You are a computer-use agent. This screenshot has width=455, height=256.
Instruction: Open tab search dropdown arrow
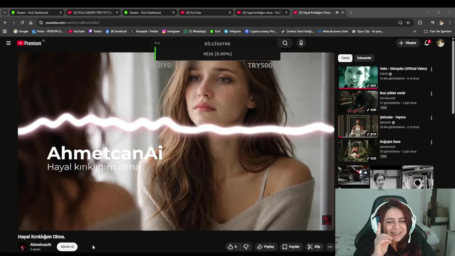[x=4, y=12]
